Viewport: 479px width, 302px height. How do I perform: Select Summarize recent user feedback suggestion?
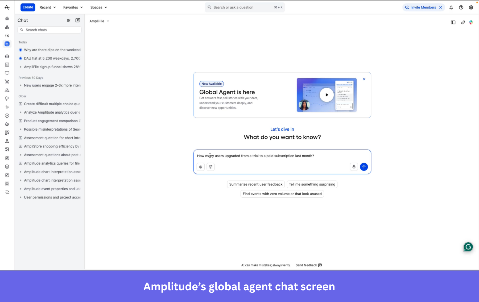click(256, 184)
